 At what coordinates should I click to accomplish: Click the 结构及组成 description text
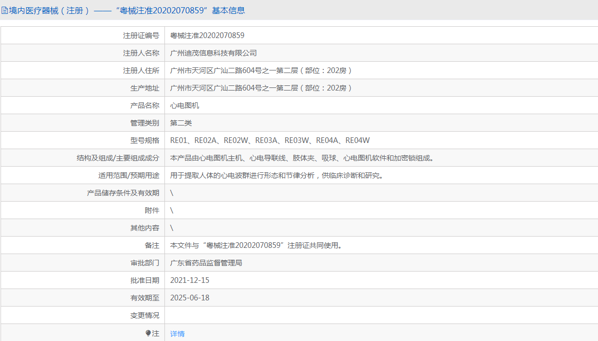(x=303, y=158)
